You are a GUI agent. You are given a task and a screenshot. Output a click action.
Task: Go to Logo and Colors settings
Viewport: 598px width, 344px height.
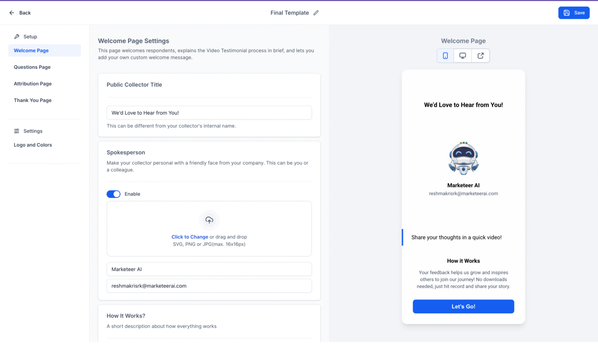point(33,145)
